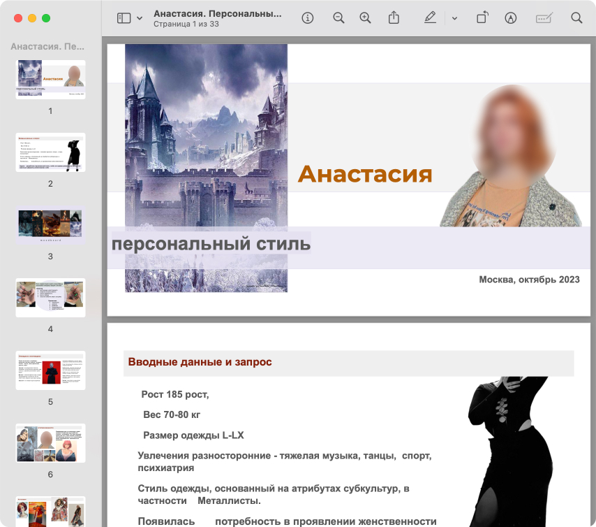Click 'Москва, октябрь 2023' text
Screen dimensions: 596x527
tap(529, 280)
